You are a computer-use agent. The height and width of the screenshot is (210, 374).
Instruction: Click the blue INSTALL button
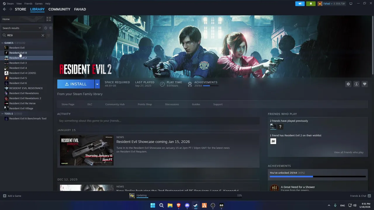tap(76, 84)
